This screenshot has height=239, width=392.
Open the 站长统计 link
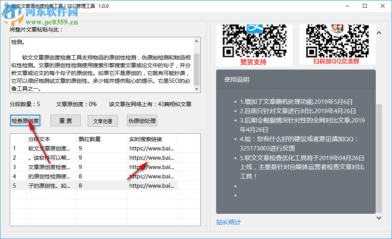click(228, 222)
